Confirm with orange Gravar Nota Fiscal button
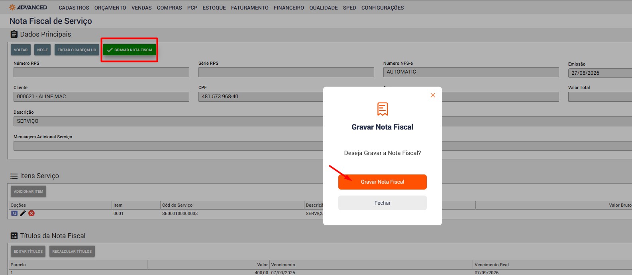The width and height of the screenshot is (632, 275). click(x=383, y=182)
